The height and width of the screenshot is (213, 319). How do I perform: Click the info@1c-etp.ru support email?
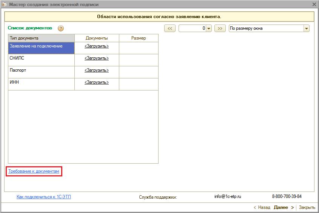pyautogui.click(x=228, y=196)
